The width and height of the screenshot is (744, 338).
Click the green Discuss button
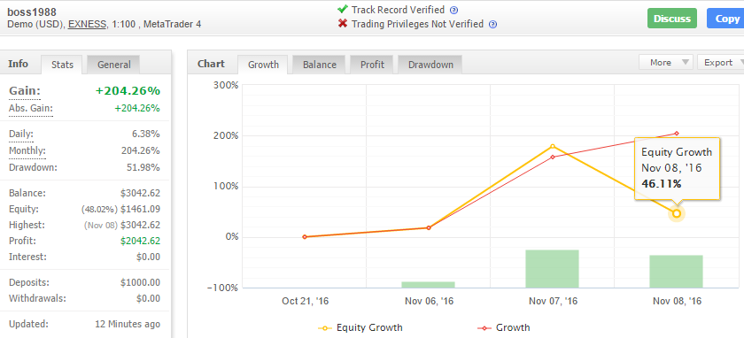coord(672,19)
